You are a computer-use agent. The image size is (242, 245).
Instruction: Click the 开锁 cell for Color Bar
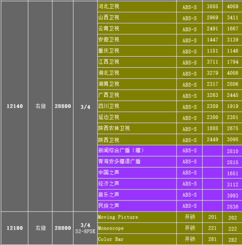[x=190, y=239]
